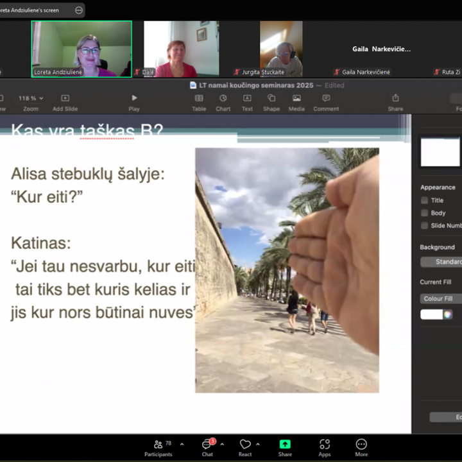Select Loreta Andziuliene's video thumbnail
This screenshot has height=462, width=462.
point(81,49)
